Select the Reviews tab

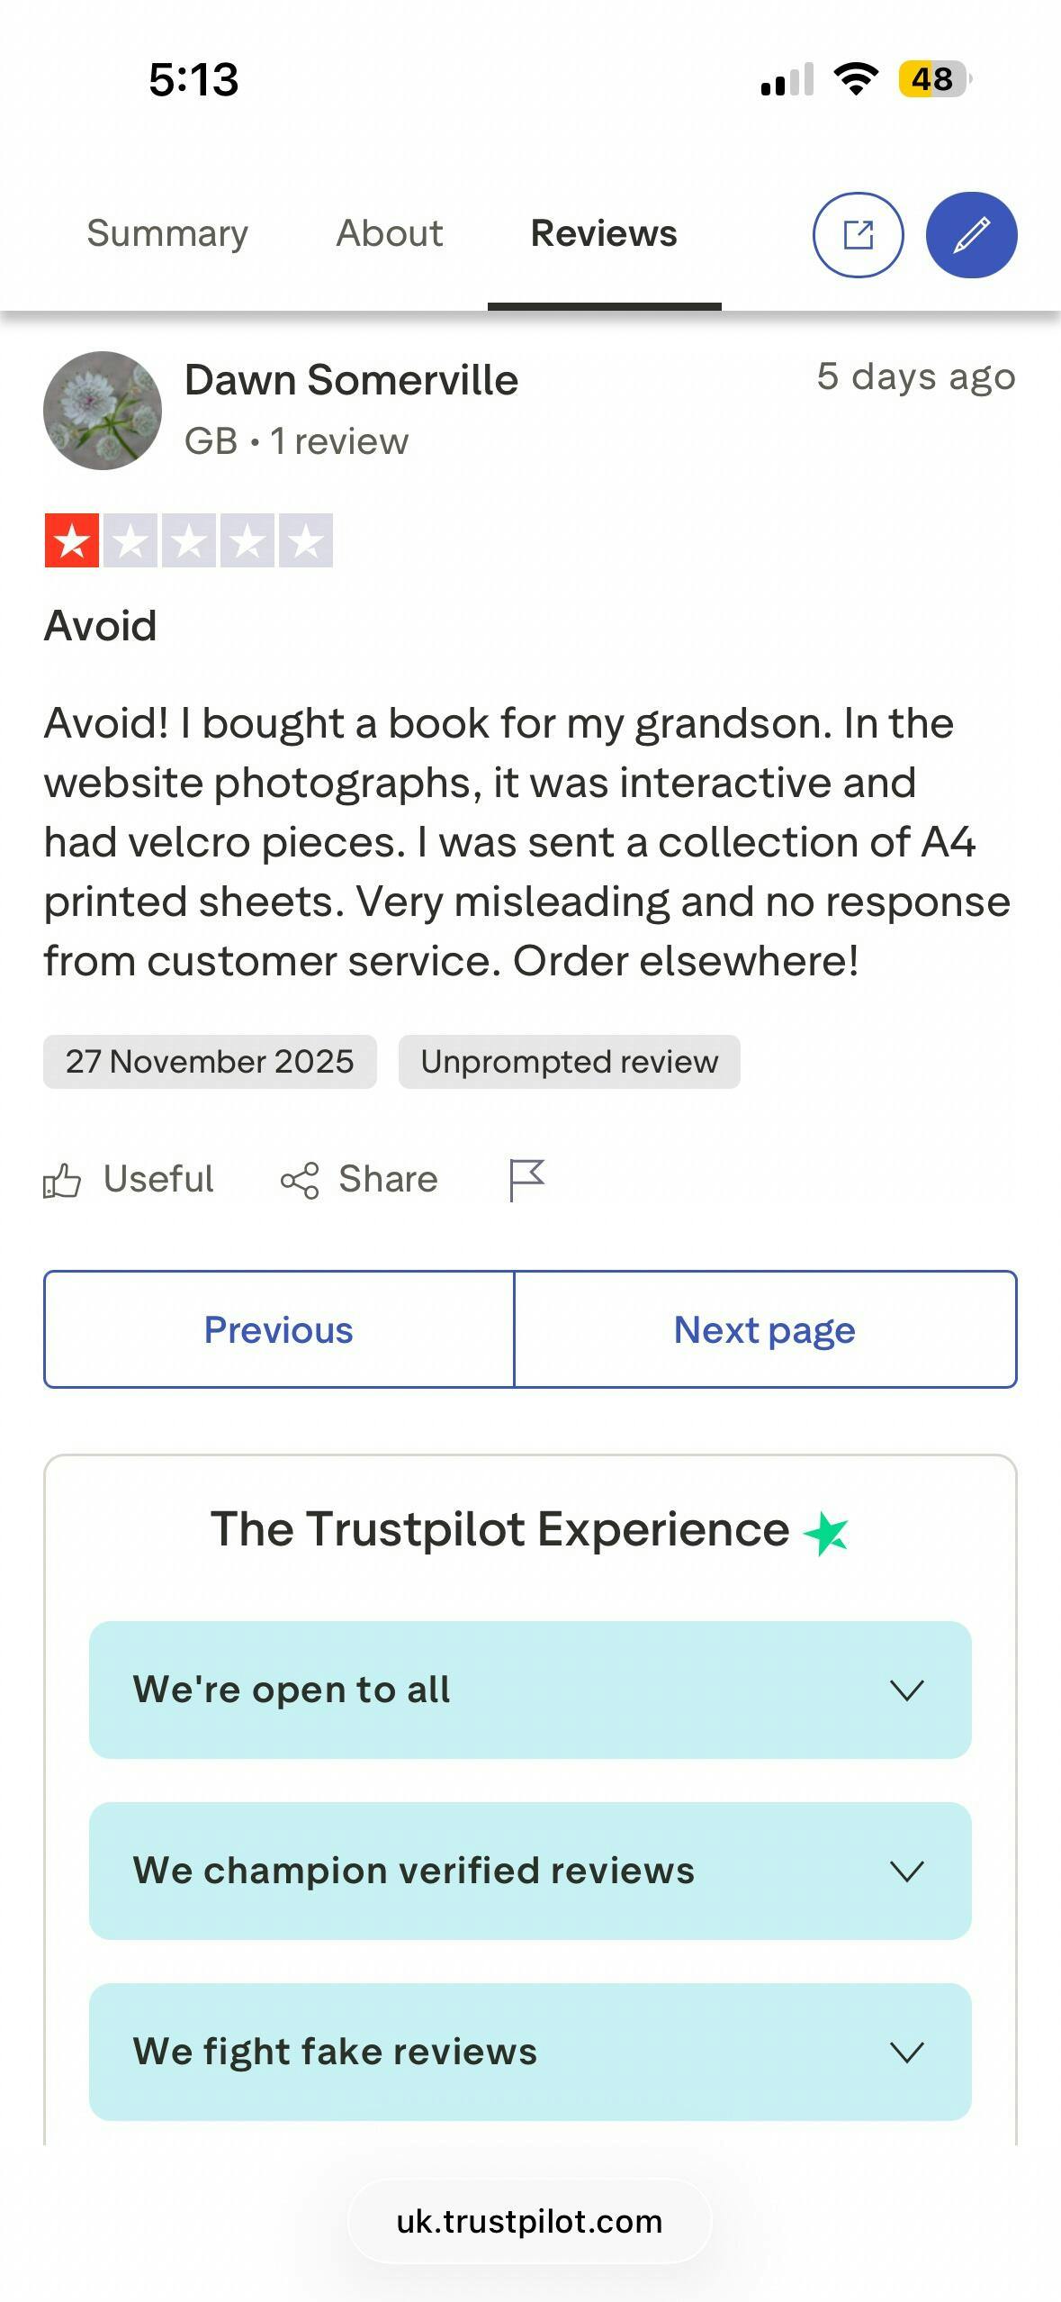coord(604,233)
